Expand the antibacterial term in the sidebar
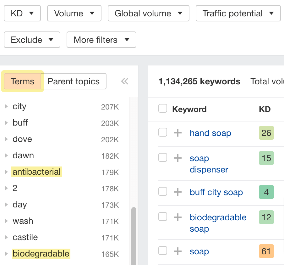Screen dimensions: 284x265 (6, 172)
